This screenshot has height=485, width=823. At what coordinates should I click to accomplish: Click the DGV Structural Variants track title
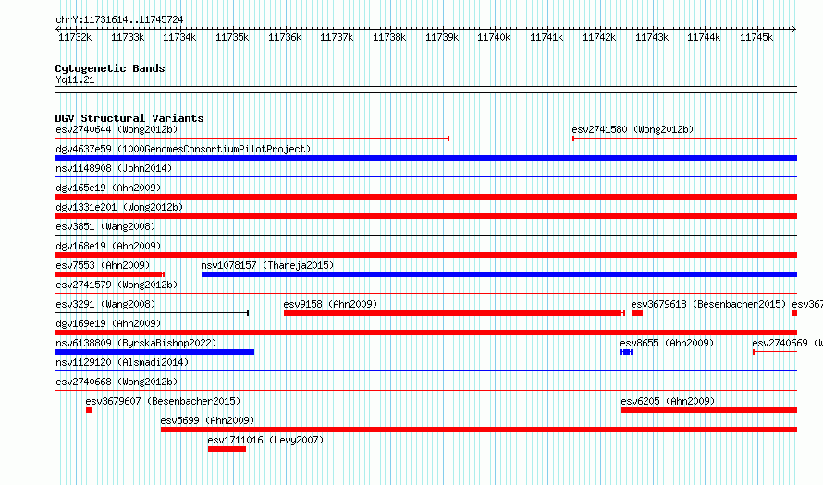[x=129, y=118]
